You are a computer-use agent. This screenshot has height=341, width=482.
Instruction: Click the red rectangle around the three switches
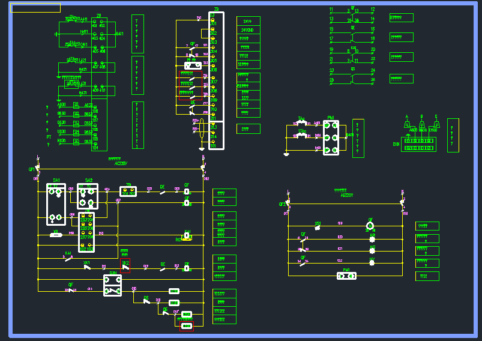(x=190, y=85)
